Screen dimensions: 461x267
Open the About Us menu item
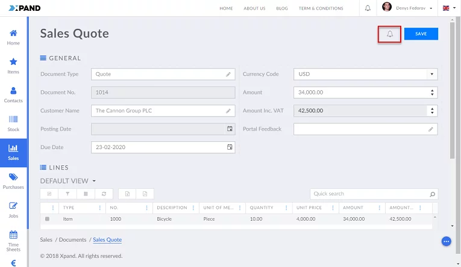pos(254,8)
